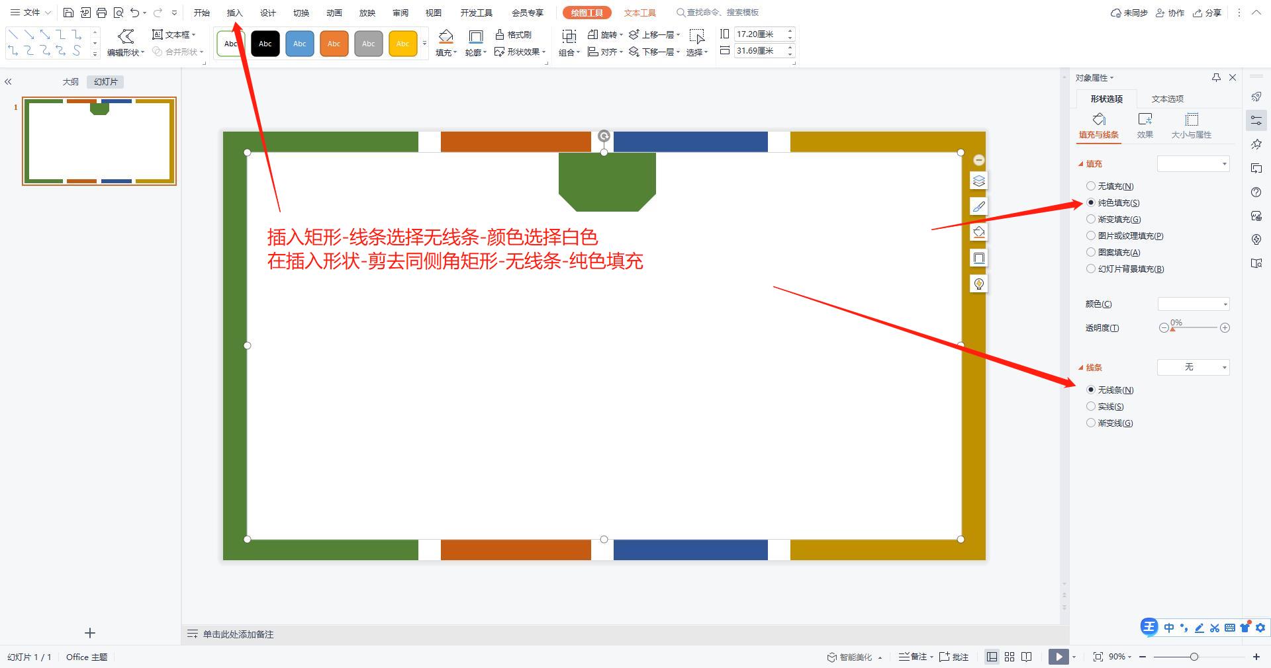Click the 轮廓 outline icon
Image resolution: width=1271 pixels, height=668 pixels.
tap(475, 37)
